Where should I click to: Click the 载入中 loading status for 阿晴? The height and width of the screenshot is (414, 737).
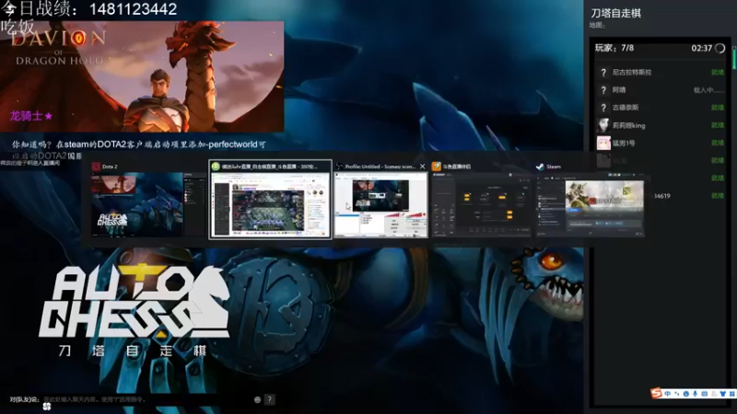pos(708,90)
